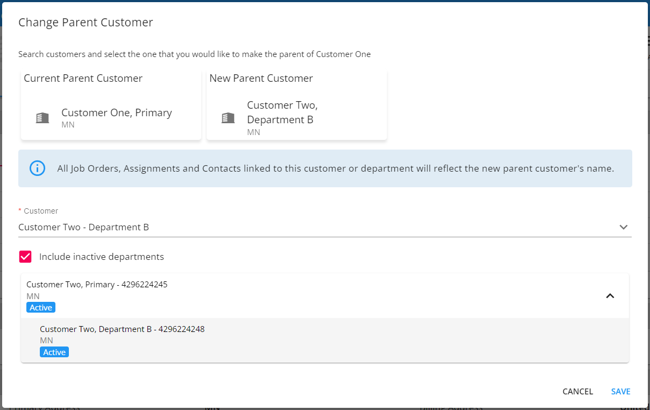The width and height of the screenshot is (650, 410).
Task: Click the building icon in New Parent Customer card
Action: (x=228, y=118)
